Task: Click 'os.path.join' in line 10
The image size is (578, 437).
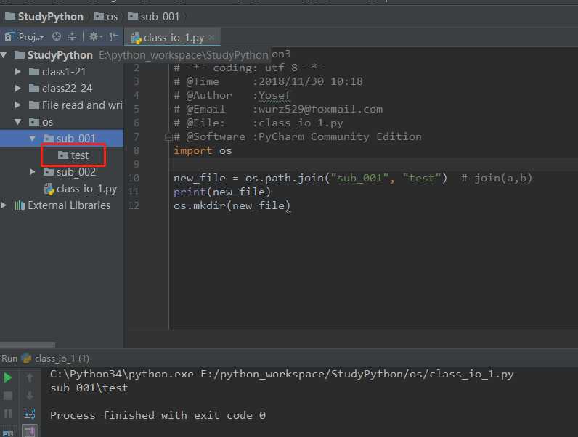Action: (284, 179)
